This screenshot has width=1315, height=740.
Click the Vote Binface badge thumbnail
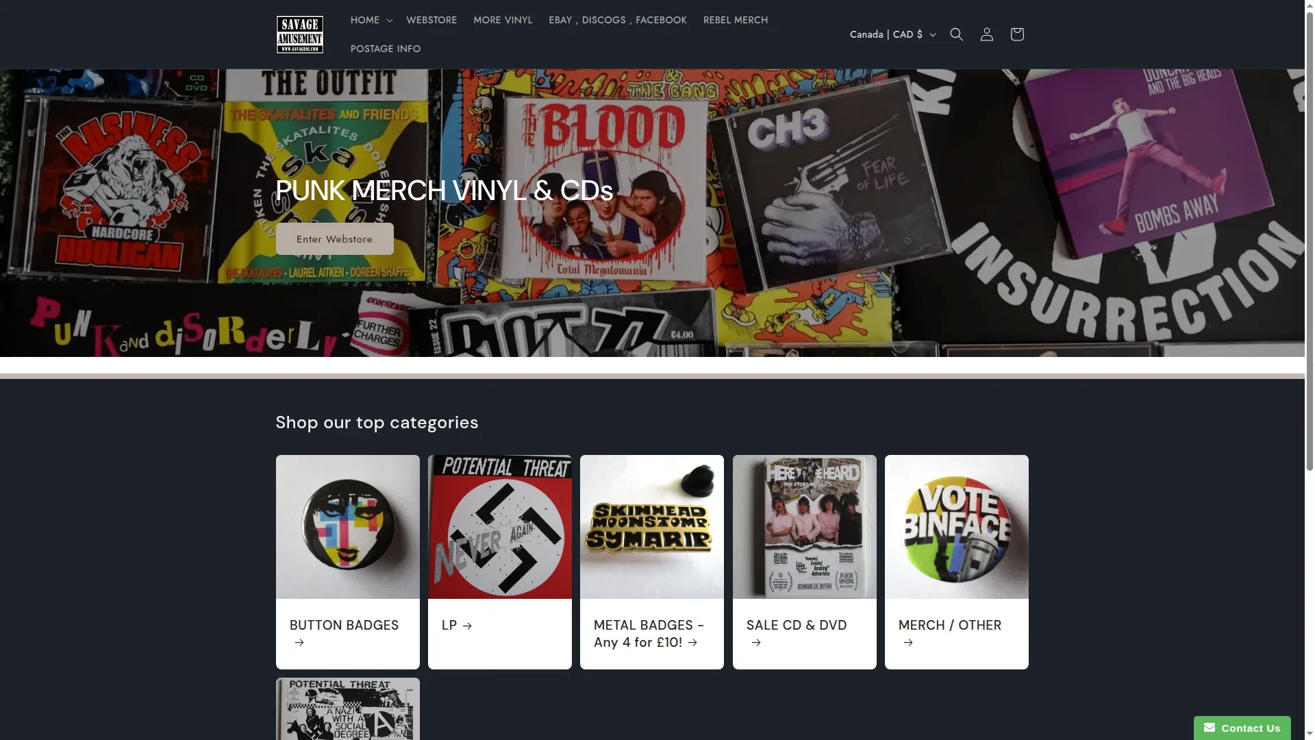point(957,527)
